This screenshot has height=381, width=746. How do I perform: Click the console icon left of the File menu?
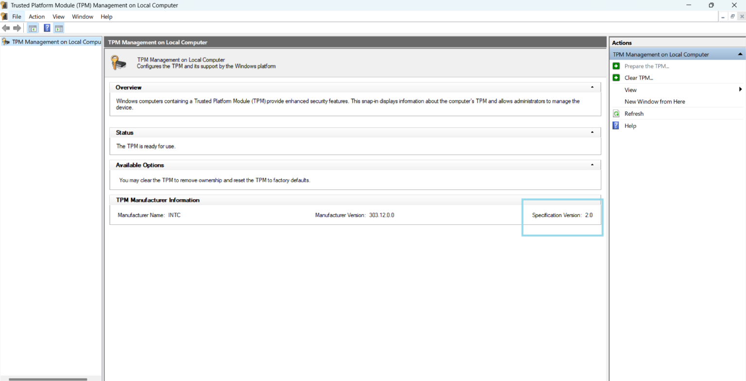point(4,16)
